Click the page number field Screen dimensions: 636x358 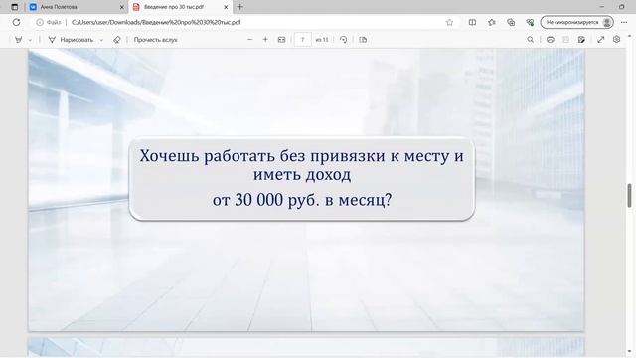(x=302, y=40)
